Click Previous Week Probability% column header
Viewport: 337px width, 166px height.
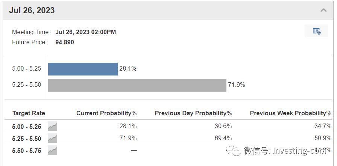tap(291, 113)
